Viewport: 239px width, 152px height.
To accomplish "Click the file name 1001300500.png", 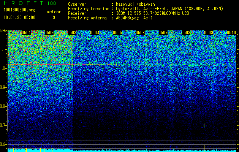I will (20, 10).
